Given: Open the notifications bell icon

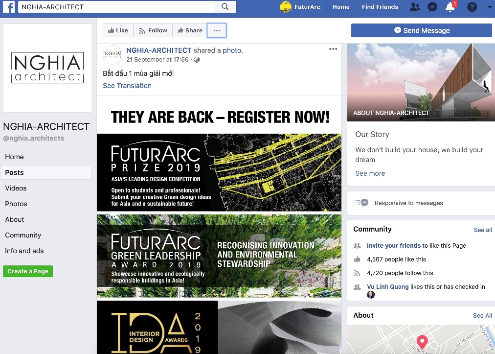Looking at the screenshot, I should tap(450, 7).
